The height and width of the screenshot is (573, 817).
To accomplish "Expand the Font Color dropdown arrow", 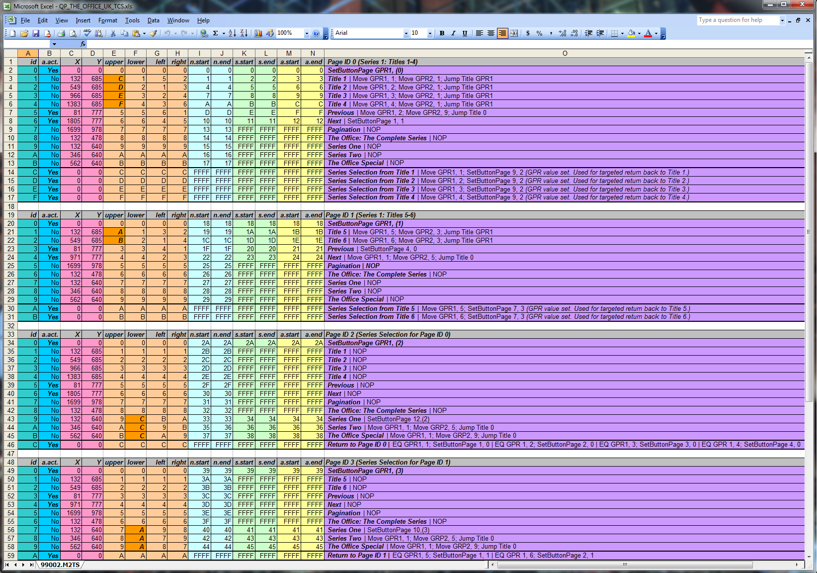I will [x=656, y=33].
